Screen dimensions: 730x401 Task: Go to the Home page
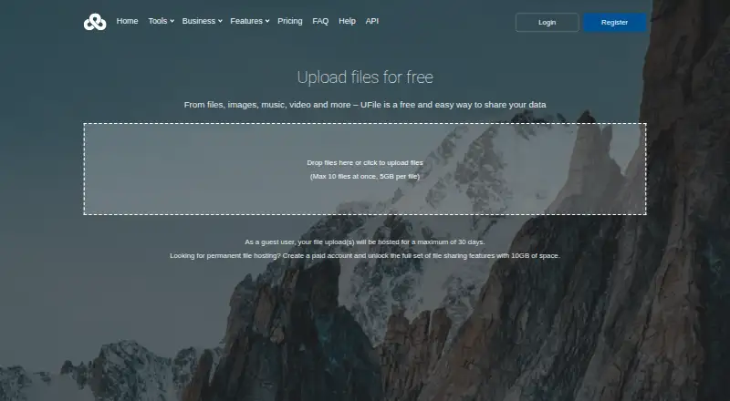(x=127, y=21)
